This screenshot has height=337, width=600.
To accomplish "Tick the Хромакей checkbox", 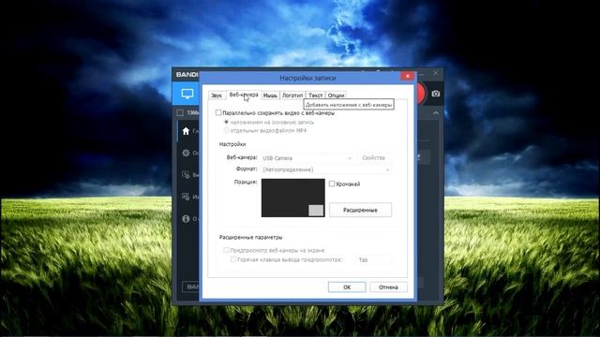I will (x=332, y=183).
